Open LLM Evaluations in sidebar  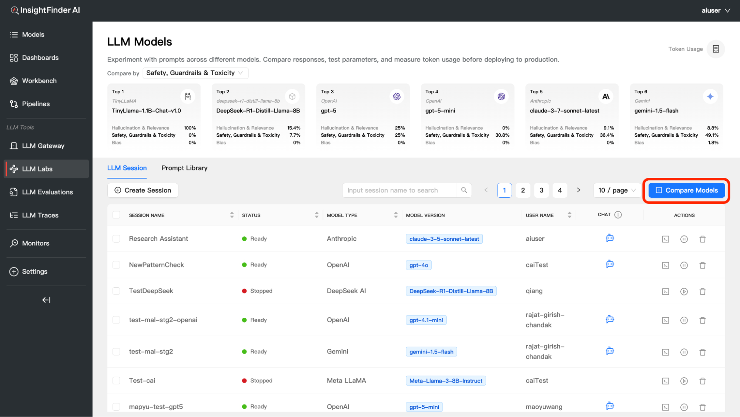47,192
